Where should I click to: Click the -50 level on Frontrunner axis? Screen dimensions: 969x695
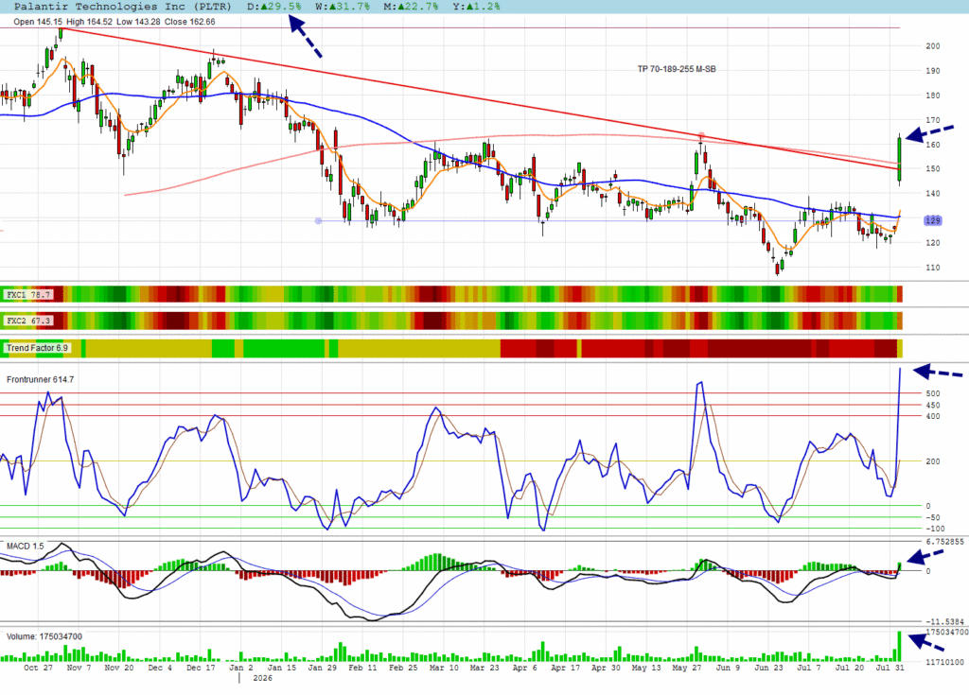(932, 517)
